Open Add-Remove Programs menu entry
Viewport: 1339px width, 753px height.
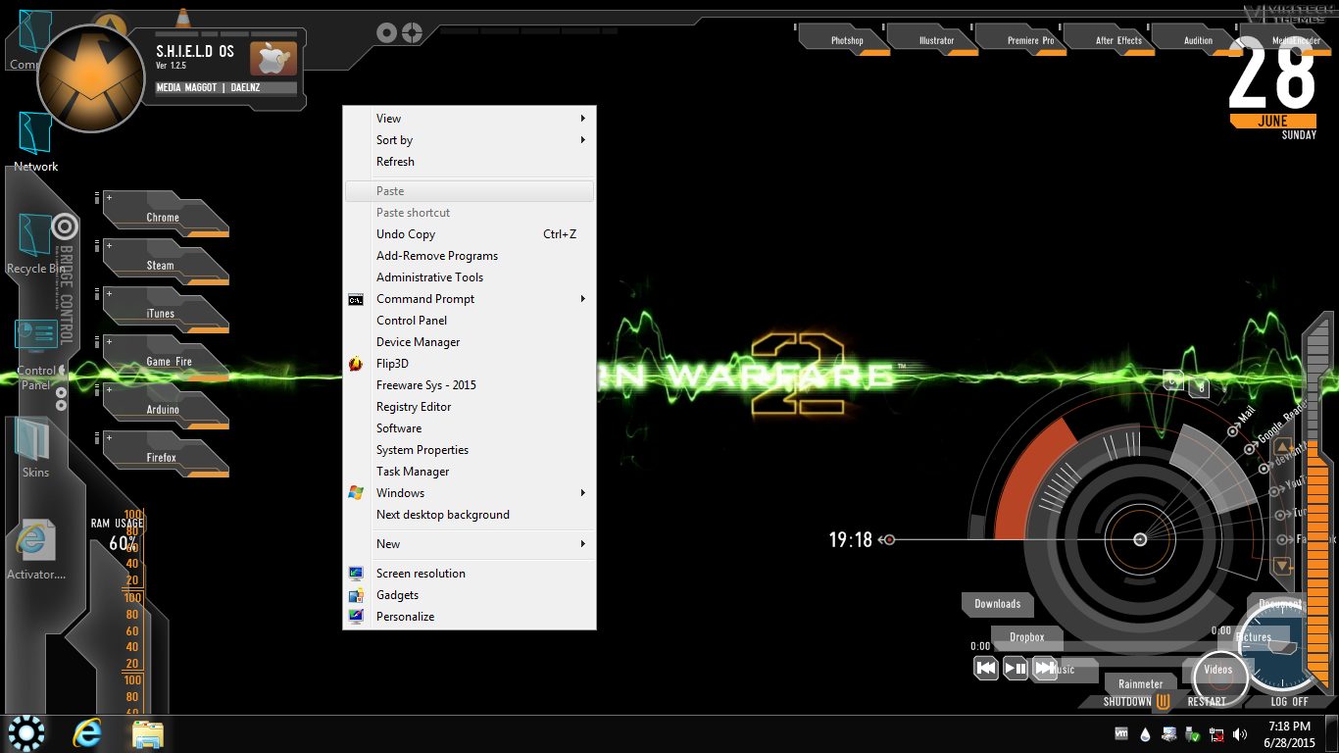(x=470, y=256)
